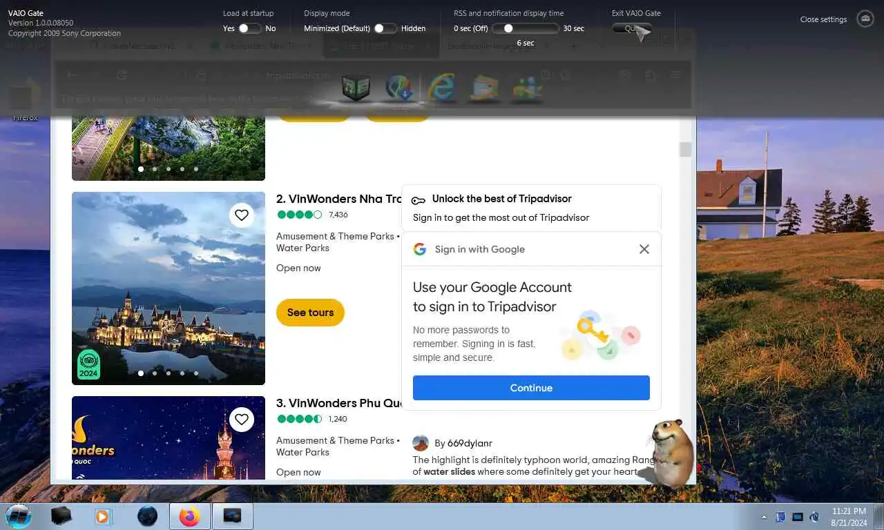Open the VinWonders Nha Trang castle photo

(169, 288)
